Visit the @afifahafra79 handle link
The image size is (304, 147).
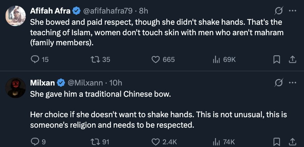pos(108,11)
